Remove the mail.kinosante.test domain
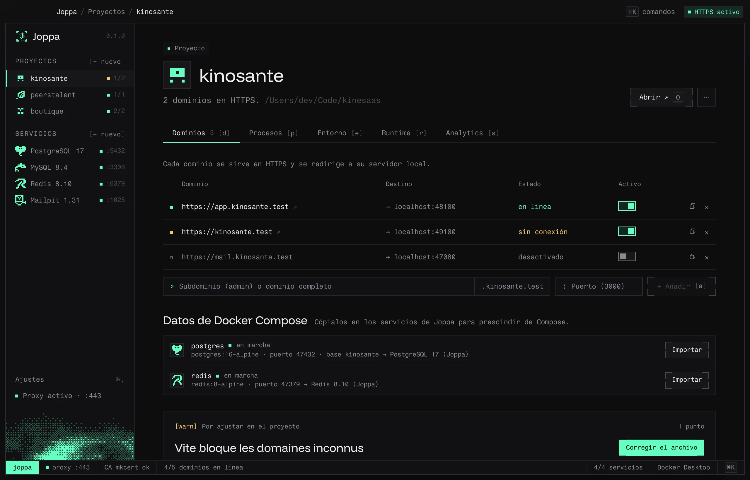This screenshot has width=750, height=480. (x=707, y=258)
